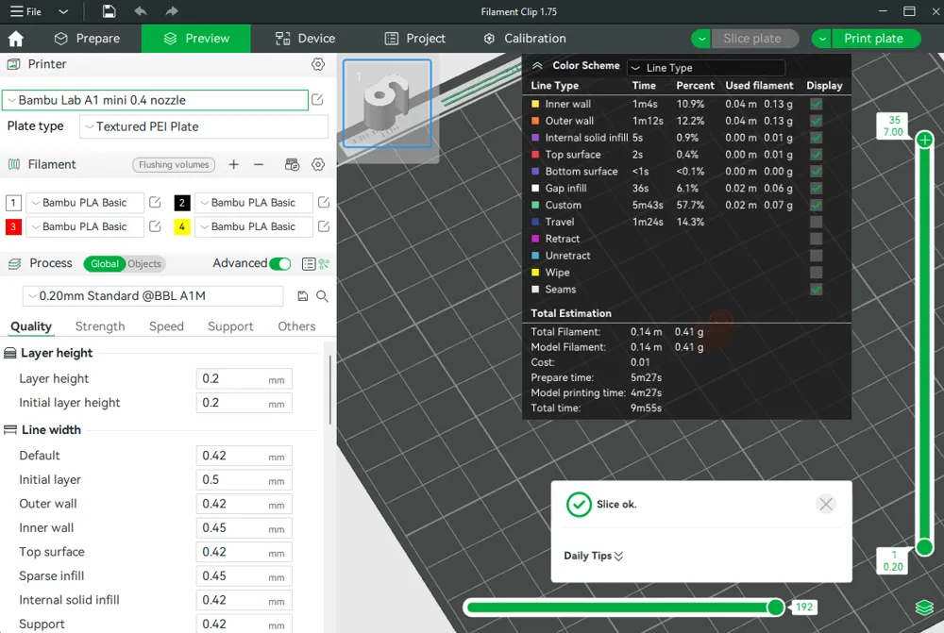Screen dimensions: 944x633
Task: Click filament 3 red color swatch
Action: click(13, 226)
